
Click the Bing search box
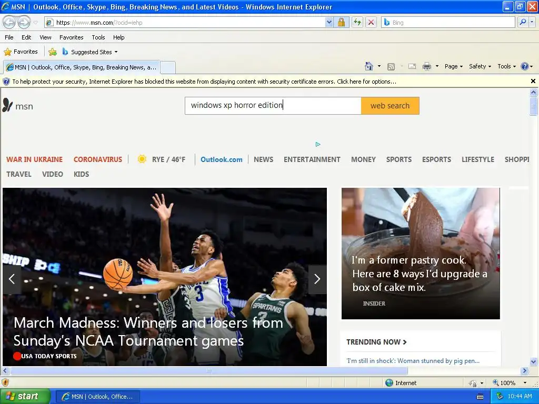[448, 22]
